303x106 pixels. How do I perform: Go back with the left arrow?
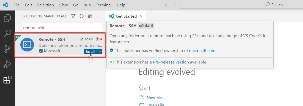coord(166,5)
